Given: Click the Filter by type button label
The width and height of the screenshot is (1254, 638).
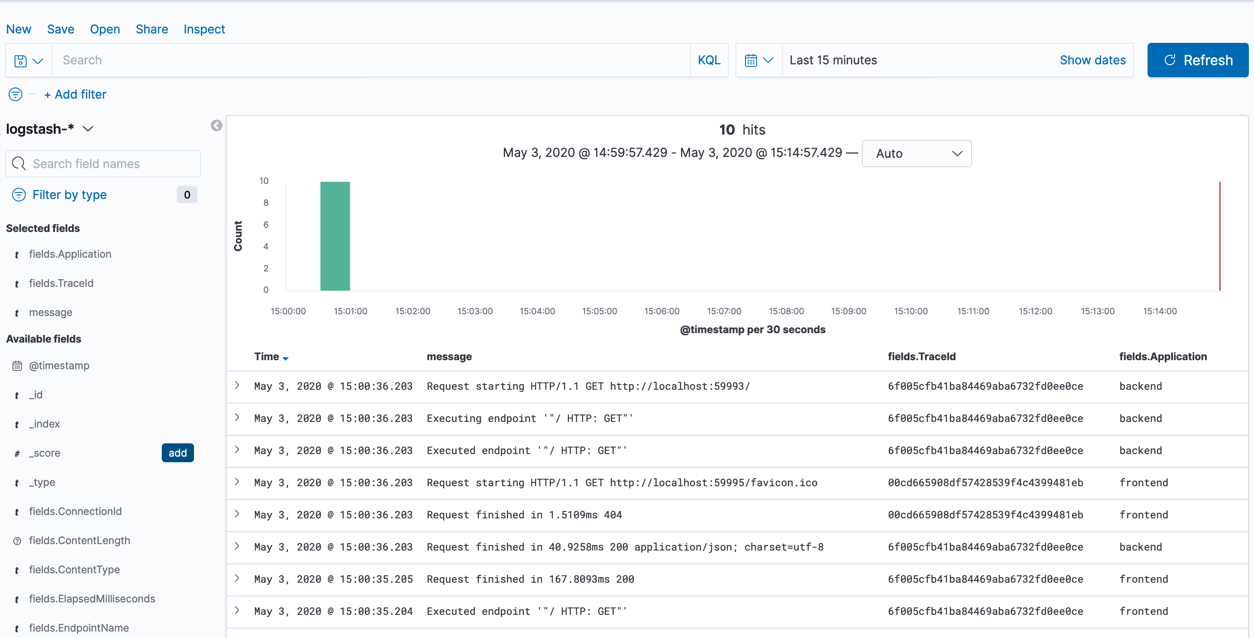Looking at the screenshot, I should click(x=70, y=195).
